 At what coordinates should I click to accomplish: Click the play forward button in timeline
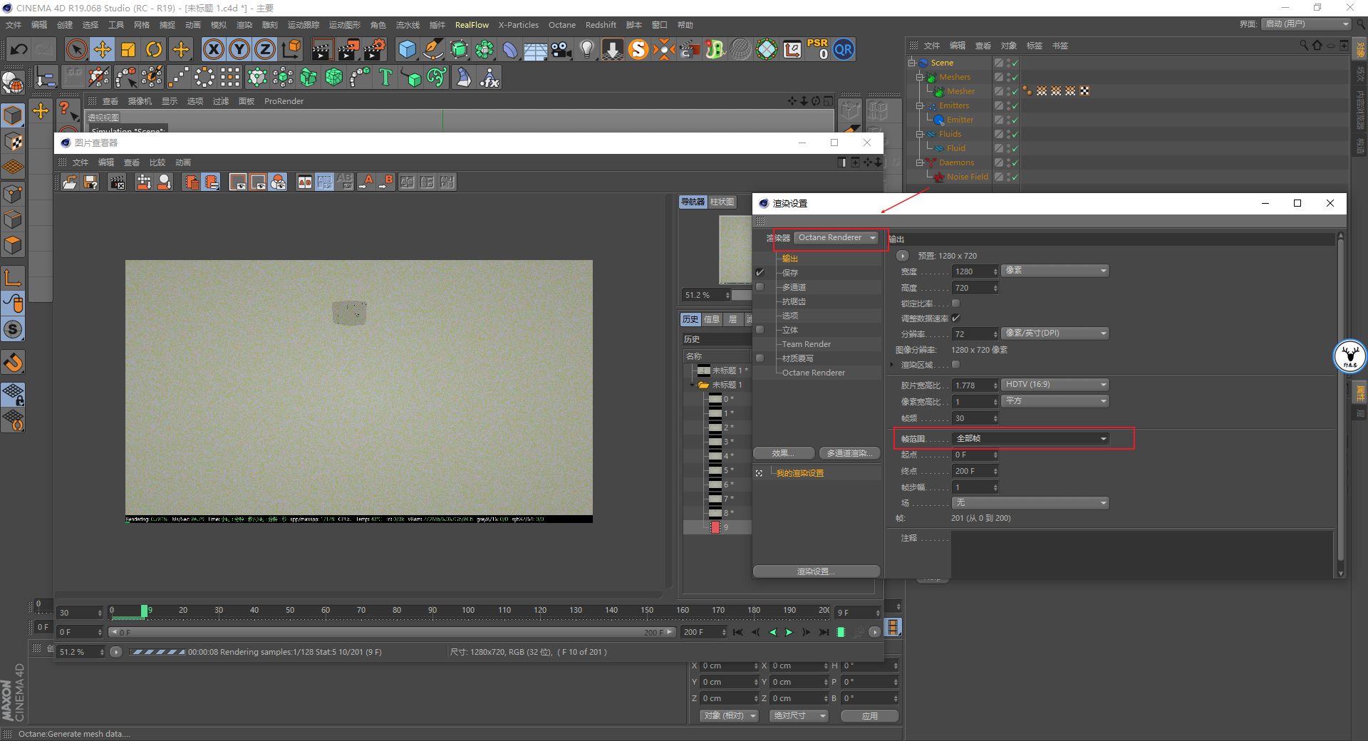pos(789,632)
